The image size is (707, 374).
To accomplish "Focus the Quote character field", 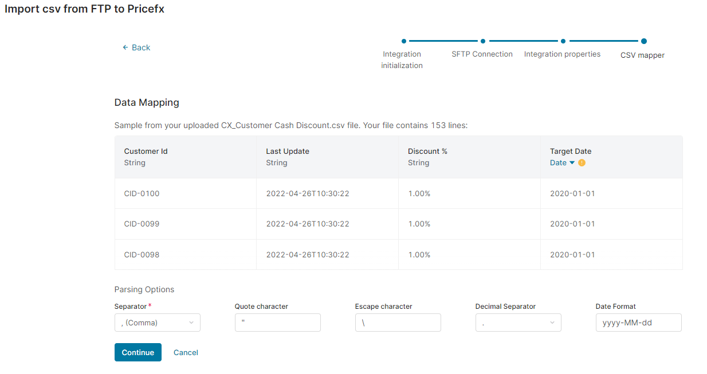I will tap(277, 323).
